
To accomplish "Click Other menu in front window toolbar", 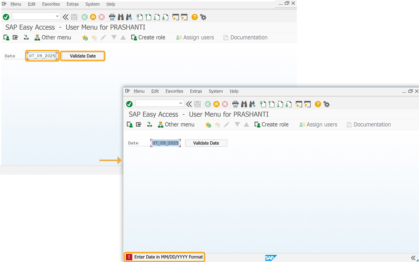I will [176, 124].
